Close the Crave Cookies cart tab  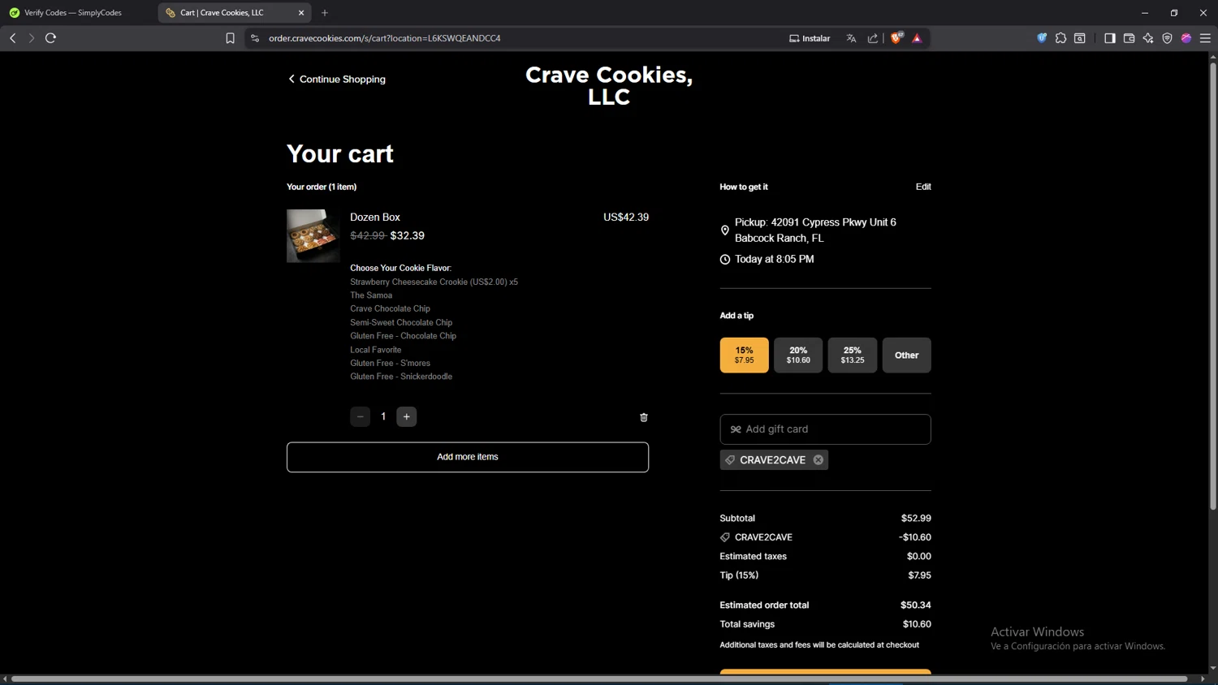tap(301, 13)
